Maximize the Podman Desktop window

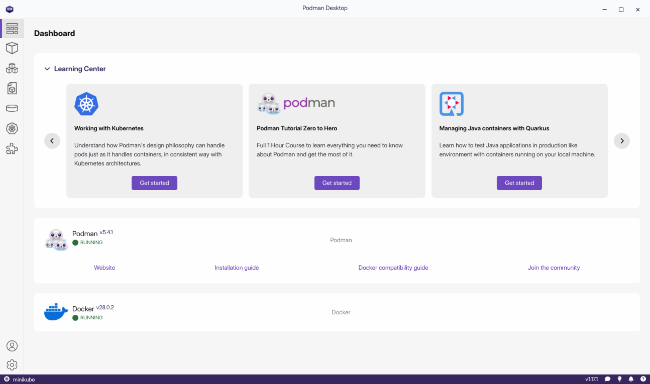[621, 10]
